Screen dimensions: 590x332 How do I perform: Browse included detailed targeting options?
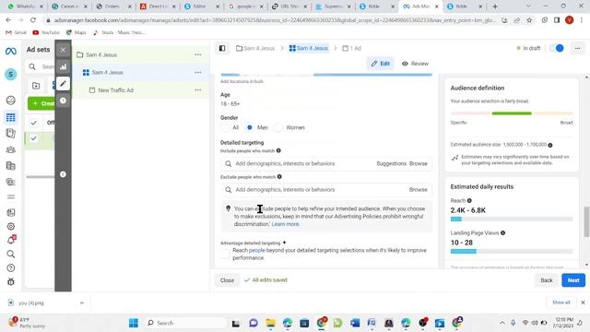click(419, 164)
